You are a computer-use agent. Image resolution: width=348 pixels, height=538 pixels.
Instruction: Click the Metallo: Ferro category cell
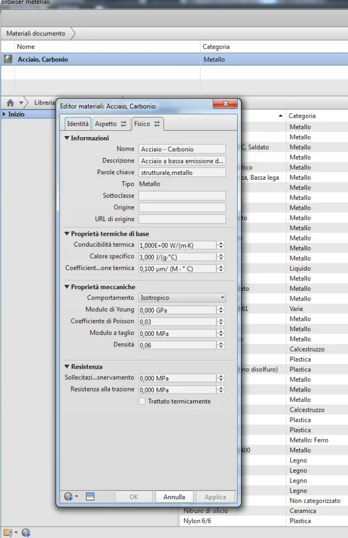309,440
